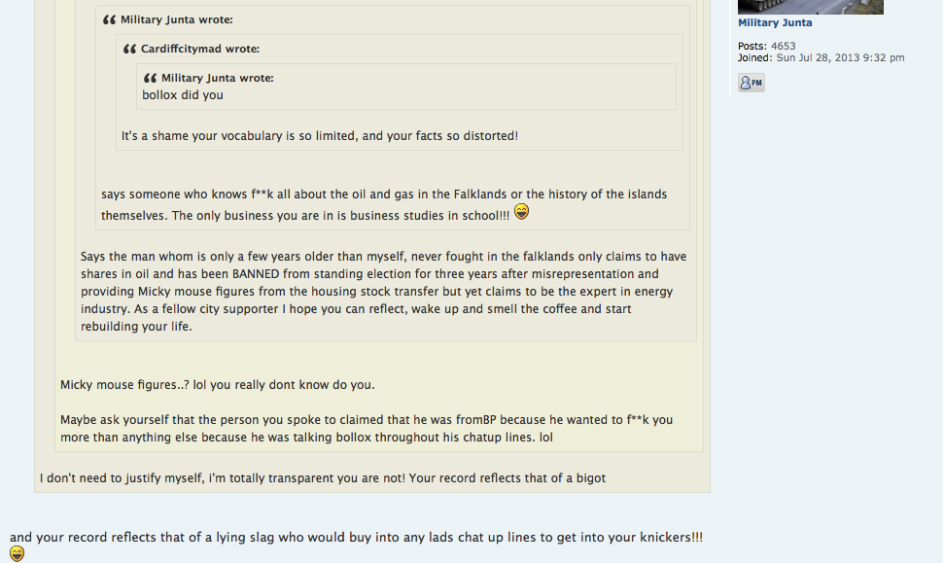Click the 'bollox did you' quoted text
944x563 pixels.
tap(183, 95)
